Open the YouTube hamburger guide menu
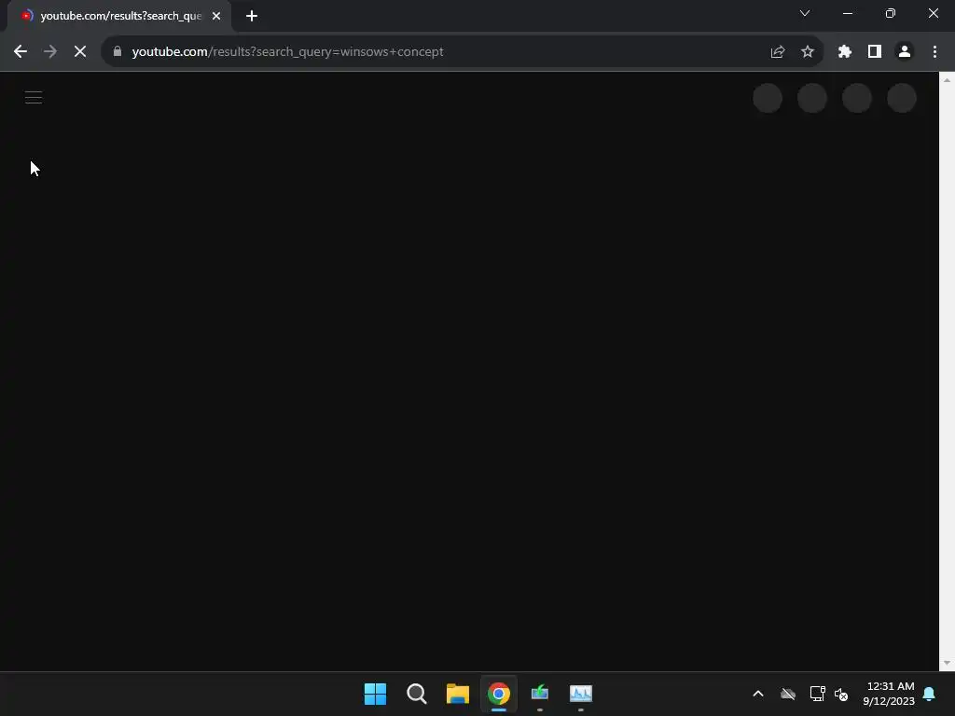Image resolution: width=955 pixels, height=716 pixels. [34, 97]
